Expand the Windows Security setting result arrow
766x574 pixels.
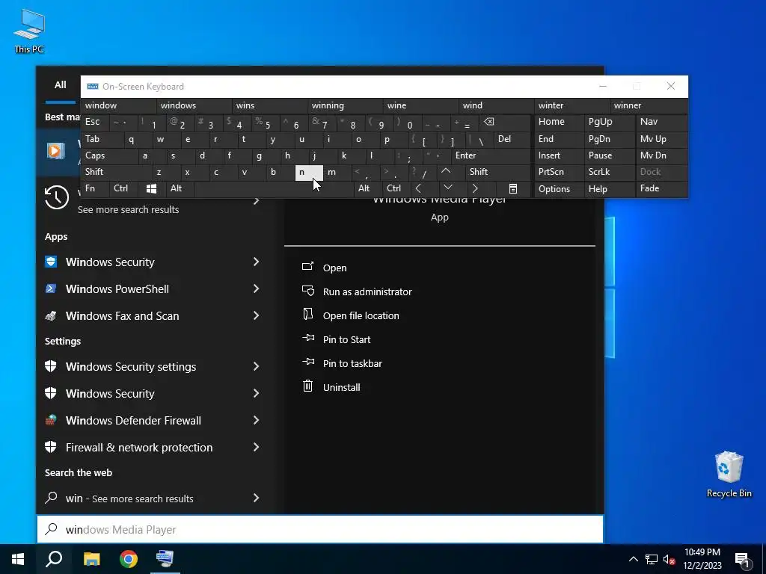(x=256, y=393)
